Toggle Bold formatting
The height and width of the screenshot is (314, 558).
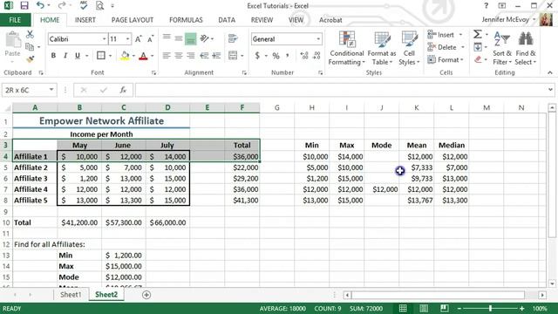[53, 56]
